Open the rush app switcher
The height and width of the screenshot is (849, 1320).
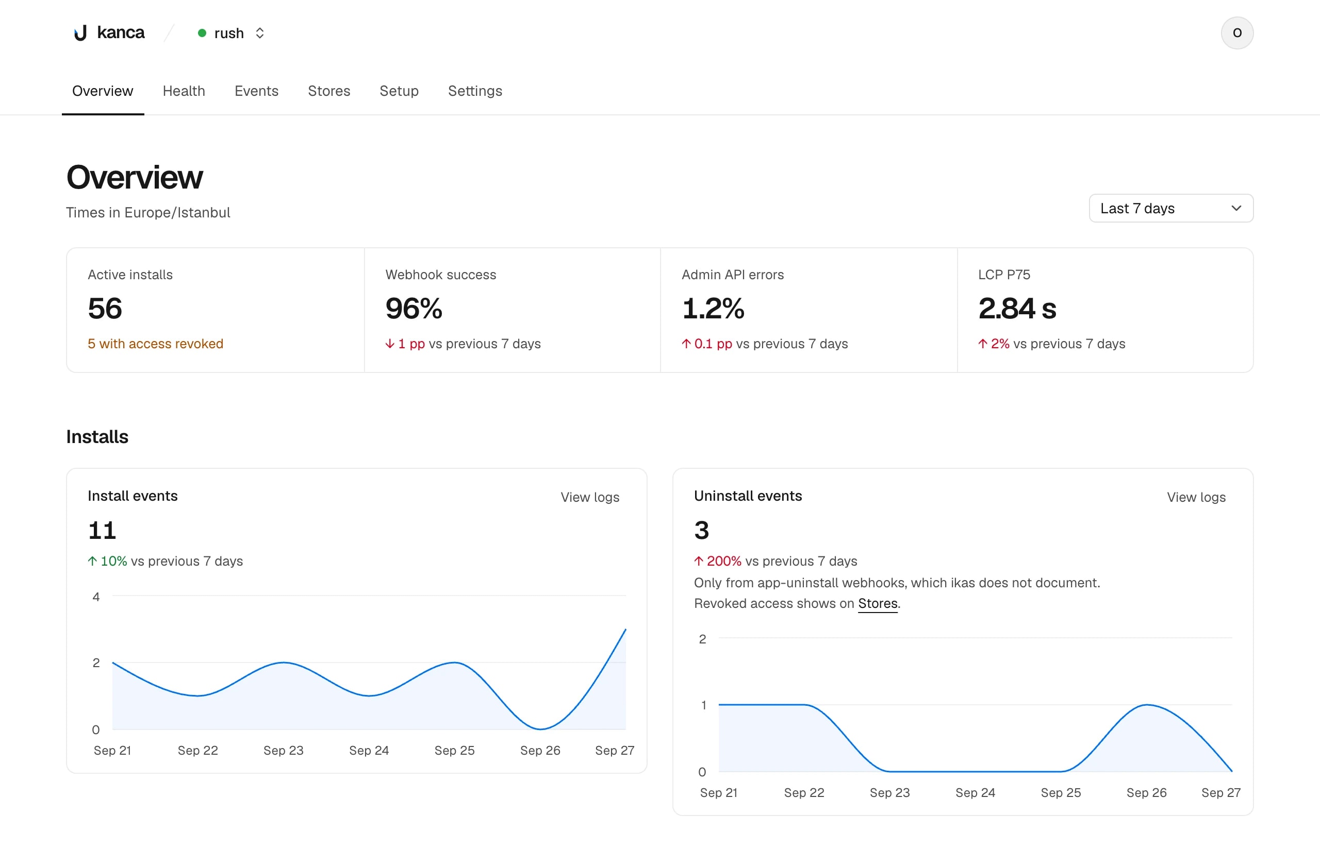pos(231,33)
